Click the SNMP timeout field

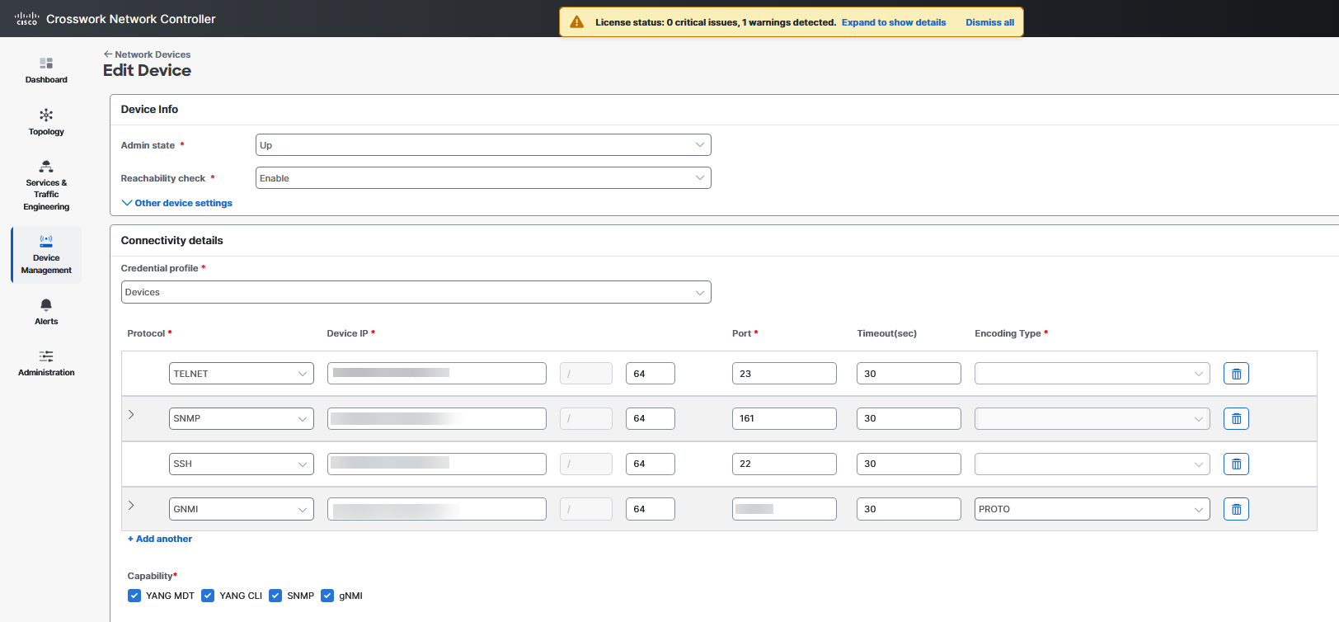(x=909, y=418)
